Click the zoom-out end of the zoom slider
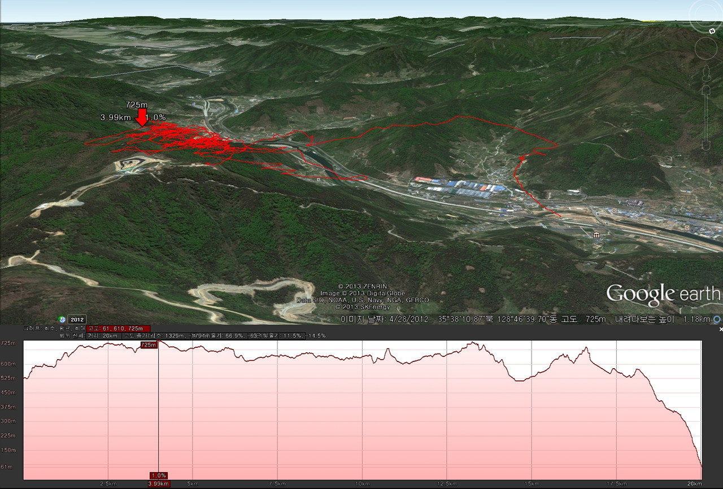Viewport: 723px width, 489px height. tap(706, 146)
